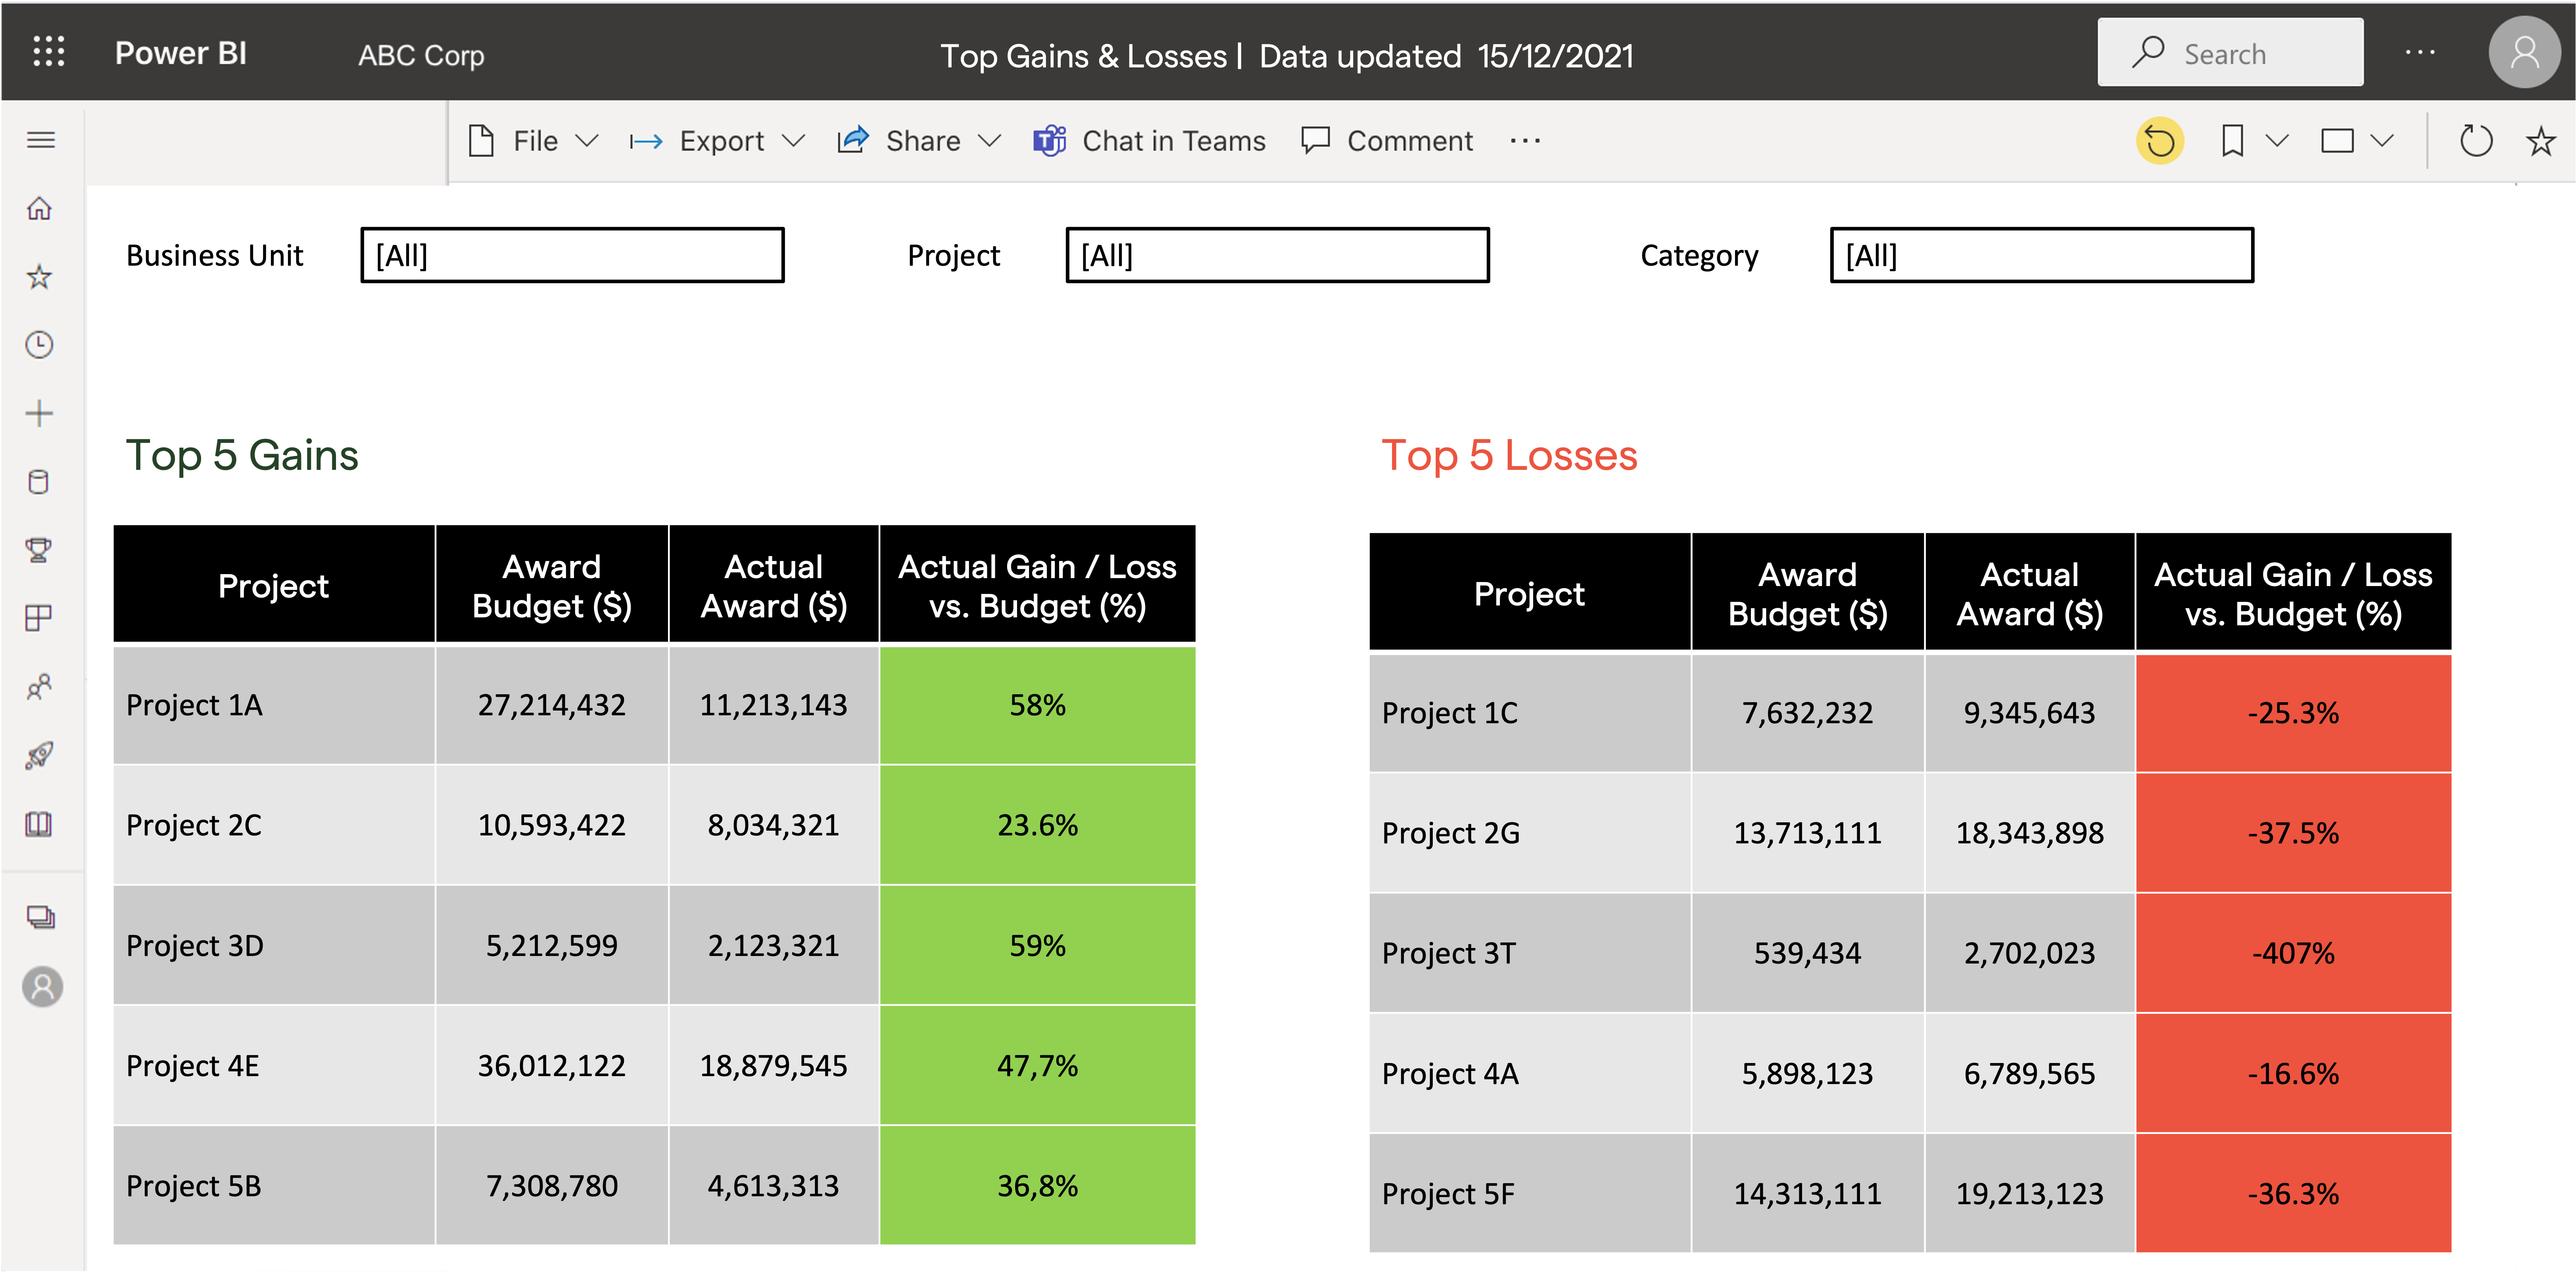Screen dimensions: 2576x1272
Task: Open header more options ellipsis
Action: [x=2420, y=52]
